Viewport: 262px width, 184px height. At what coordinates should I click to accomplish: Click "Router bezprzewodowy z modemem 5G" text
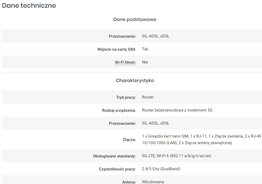[x=177, y=110]
